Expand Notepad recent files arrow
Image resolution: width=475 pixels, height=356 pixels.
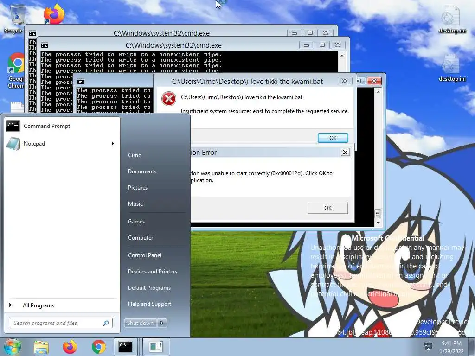tap(113, 144)
